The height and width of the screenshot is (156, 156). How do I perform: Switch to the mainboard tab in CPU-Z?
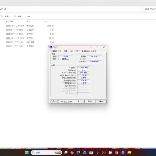tap(60, 51)
